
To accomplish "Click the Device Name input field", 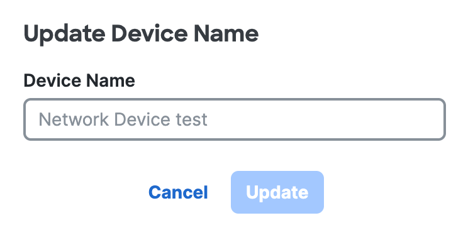I will (235, 119).
